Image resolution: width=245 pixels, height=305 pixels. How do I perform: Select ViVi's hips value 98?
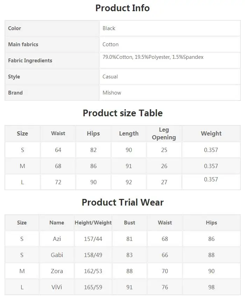[211, 287]
